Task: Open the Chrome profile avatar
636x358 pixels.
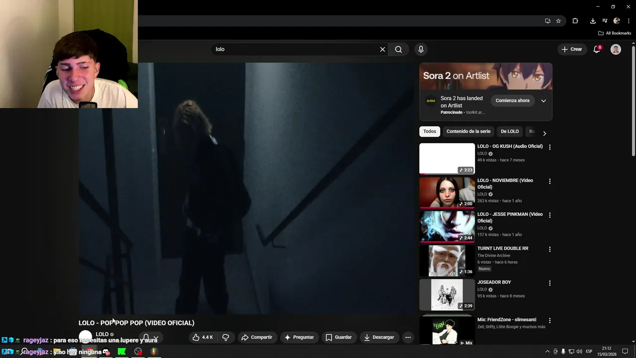Action: (617, 21)
